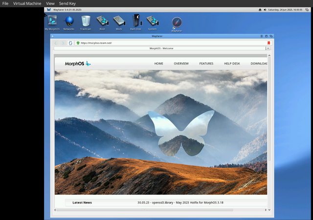This screenshot has width=313, height=220.
Task: Click the horizontal scrollbar left arrow
Action: [x=55, y=210]
